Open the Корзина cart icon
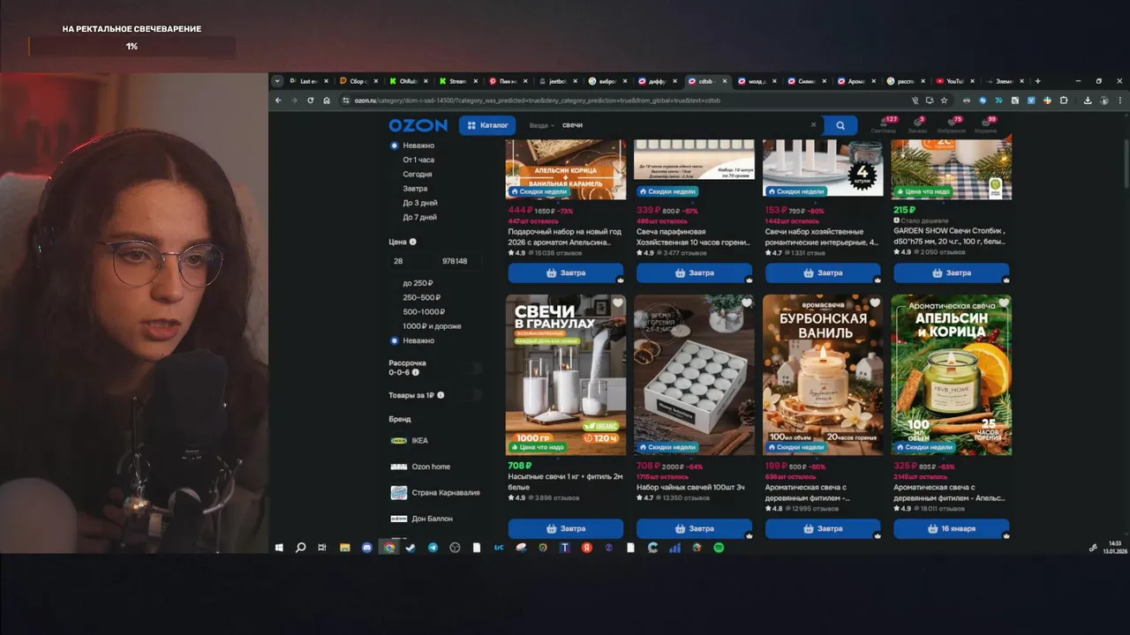Image resolution: width=1130 pixels, height=635 pixels. click(985, 124)
